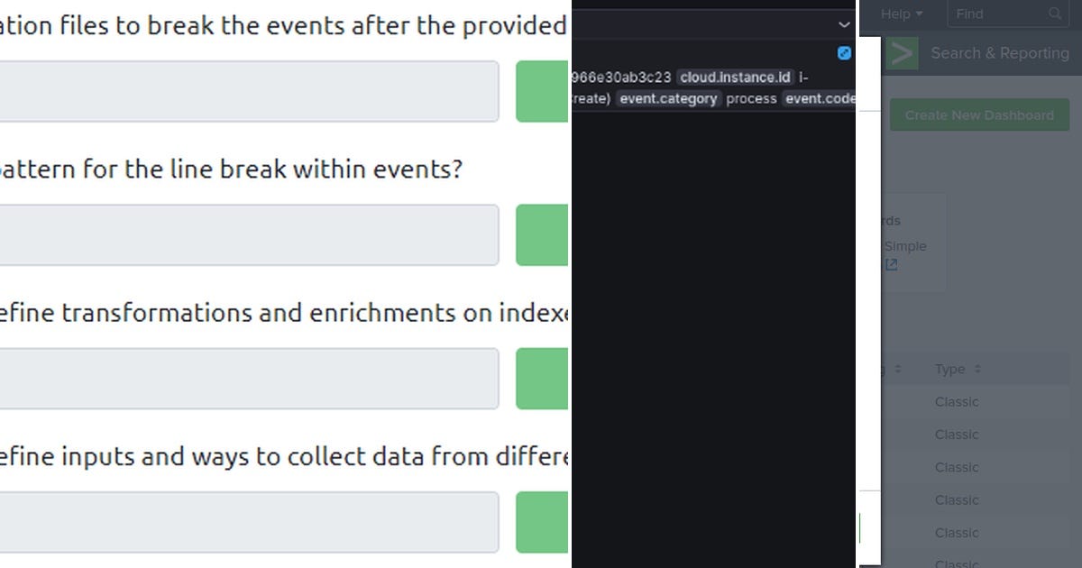Click the blue share icon on the event document
This screenshot has height=568, width=1082.
844,53
